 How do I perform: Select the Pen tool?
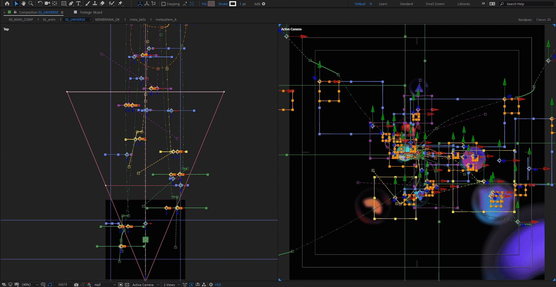tap(71, 4)
